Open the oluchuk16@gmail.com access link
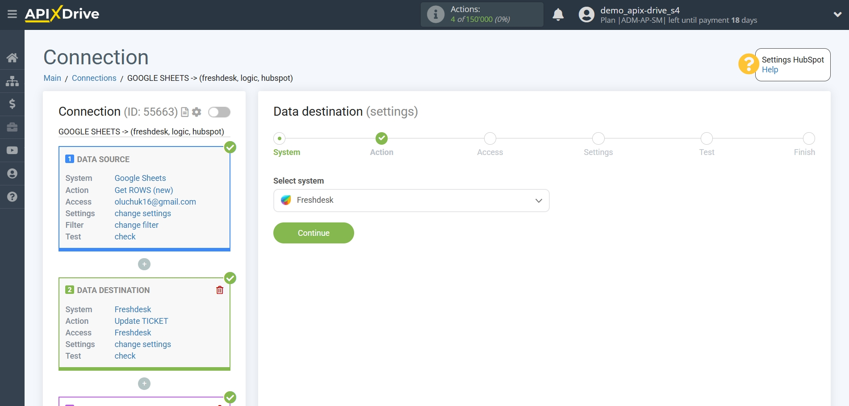This screenshot has height=406, width=849. pos(155,202)
